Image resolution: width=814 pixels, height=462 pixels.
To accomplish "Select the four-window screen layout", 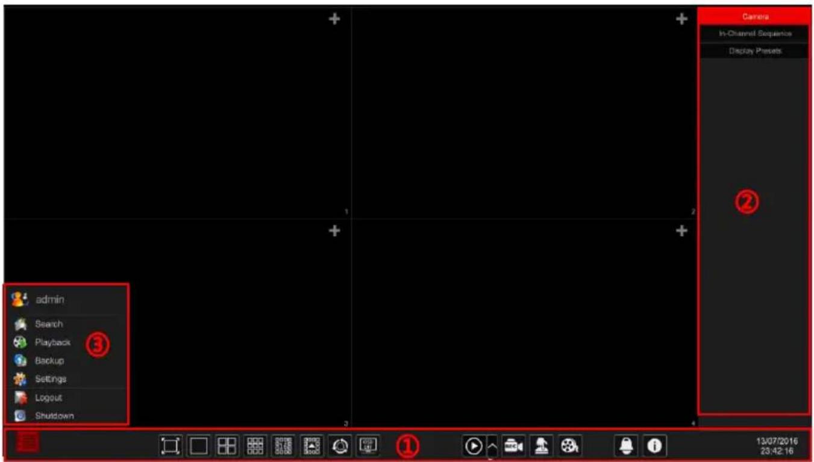I will (227, 446).
